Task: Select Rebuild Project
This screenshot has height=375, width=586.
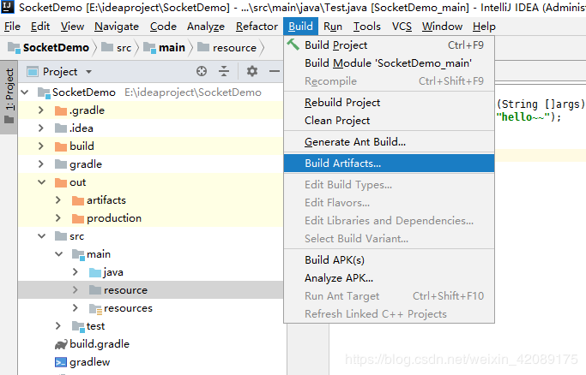Action: pyautogui.click(x=389, y=103)
